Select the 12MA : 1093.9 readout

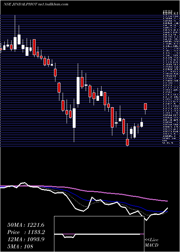coord(26,239)
